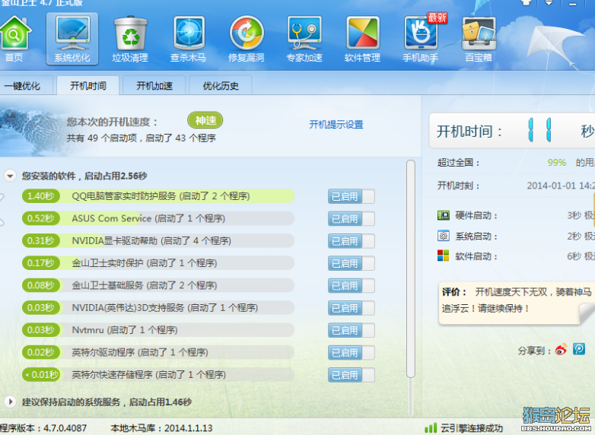The height and width of the screenshot is (435, 595).
Task: Select the 开机时间 tab
Action: [x=88, y=86]
